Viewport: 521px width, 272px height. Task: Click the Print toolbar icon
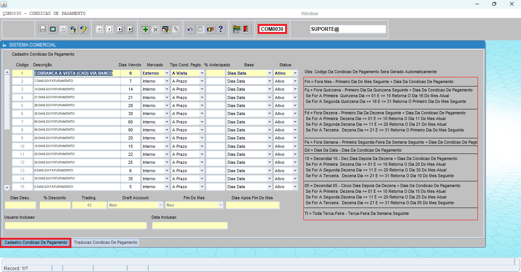[x=63, y=29]
